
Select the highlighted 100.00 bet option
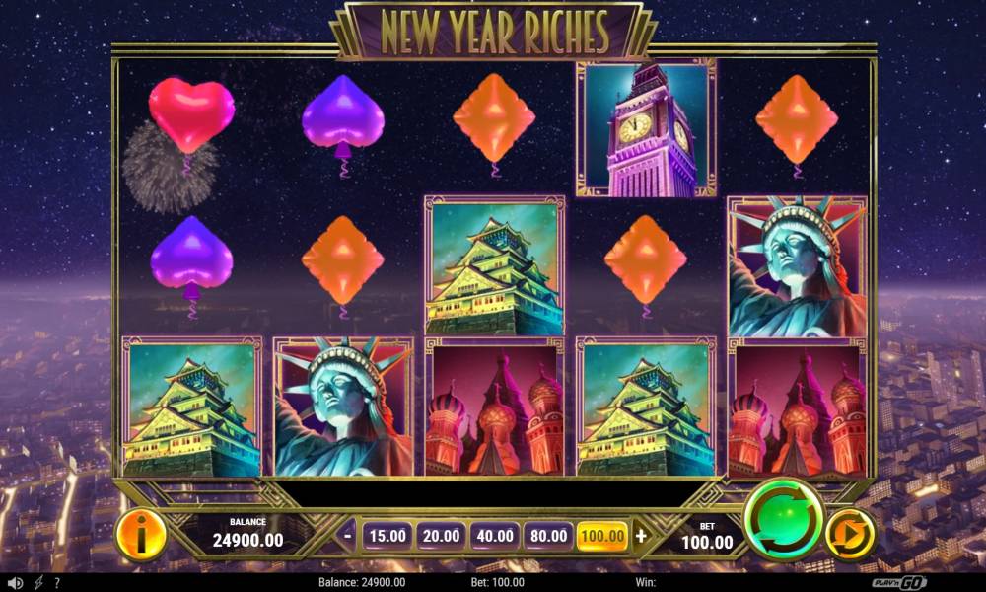coord(602,536)
